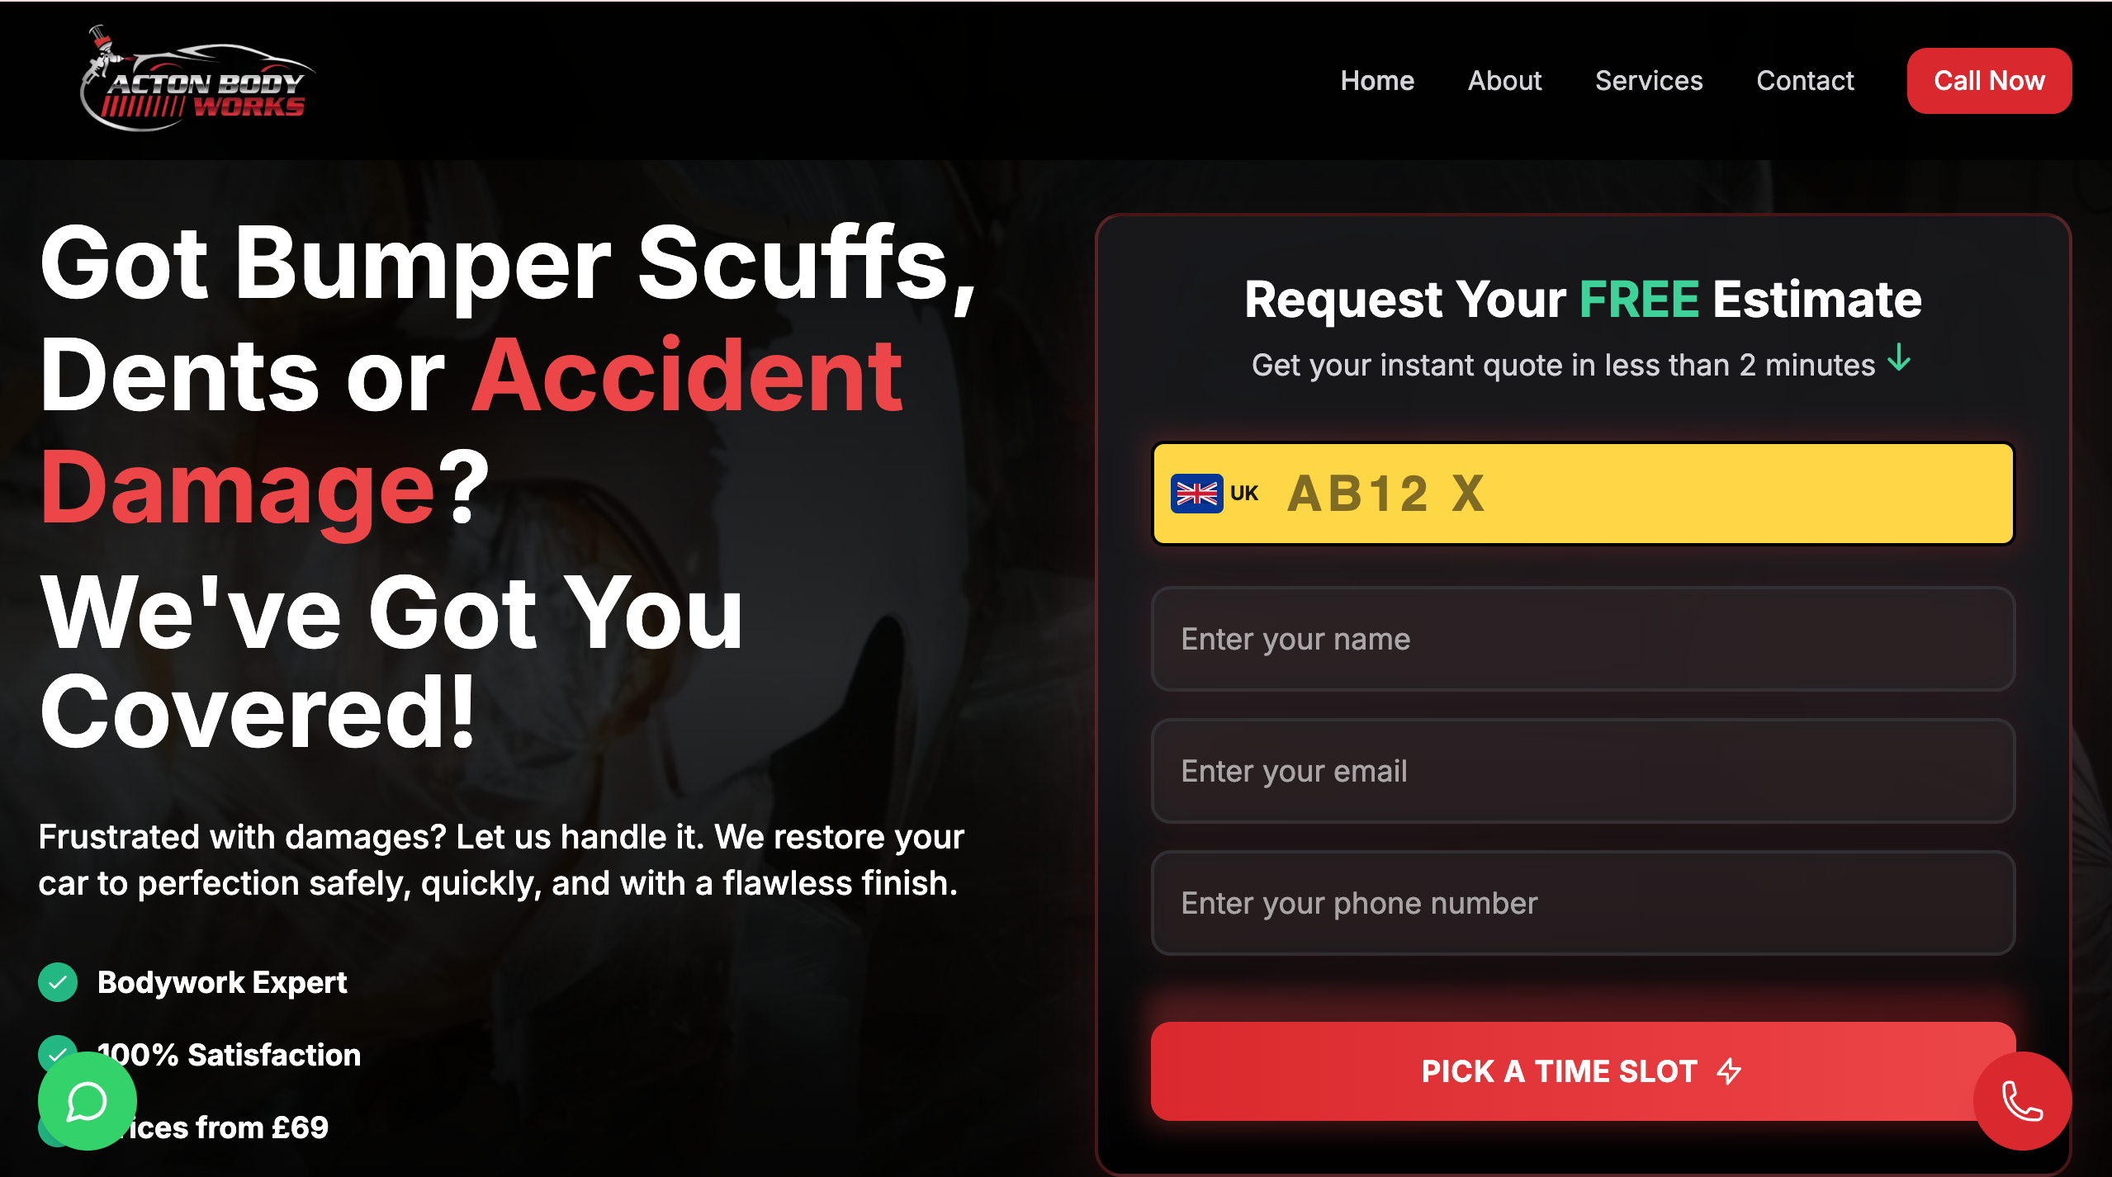Image resolution: width=2112 pixels, height=1177 pixels.
Task: Click the Enter your email field
Action: 1583,771
